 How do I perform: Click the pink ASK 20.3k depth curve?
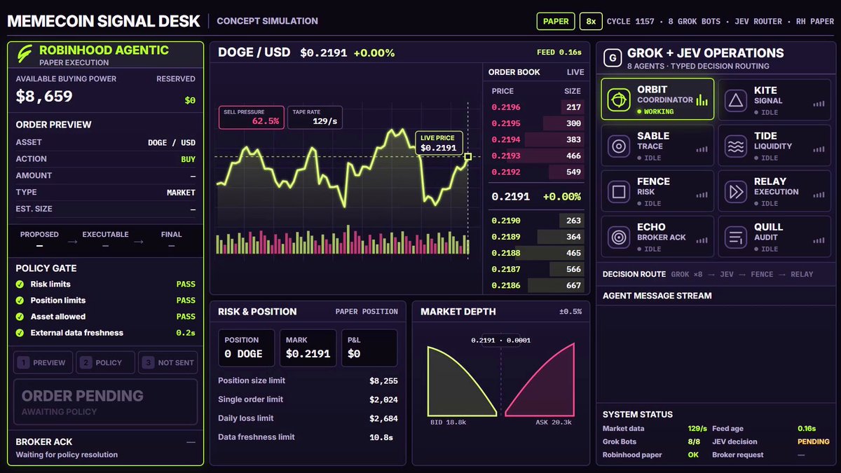click(x=547, y=385)
